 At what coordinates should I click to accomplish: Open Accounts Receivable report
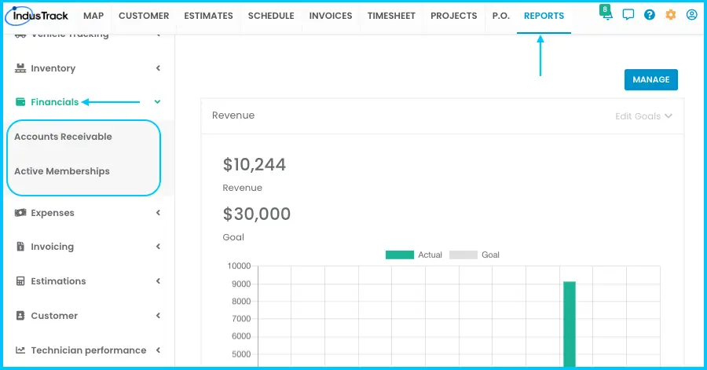click(x=63, y=137)
